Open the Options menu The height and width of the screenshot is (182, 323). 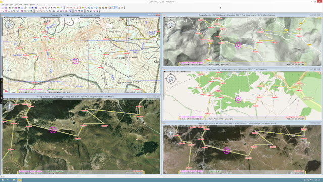(26, 5)
